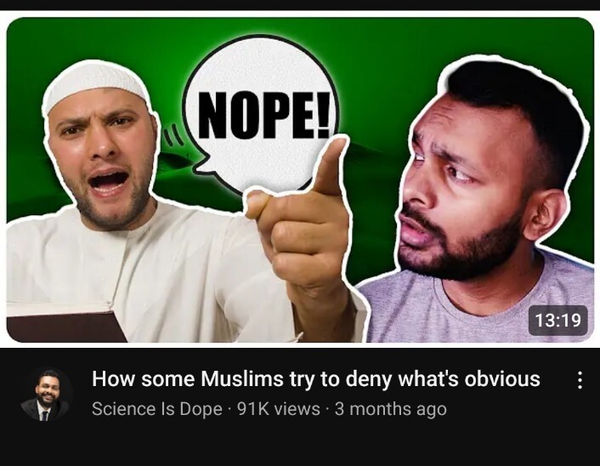Click the video thumbnail to play
This screenshot has width=600, height=466.
pos(300,179)
